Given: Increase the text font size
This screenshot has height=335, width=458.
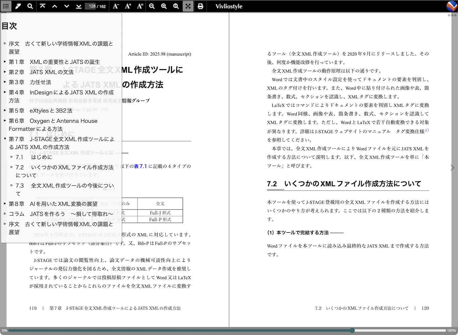Looking at the screenshot, I should [x=128, y=6].
